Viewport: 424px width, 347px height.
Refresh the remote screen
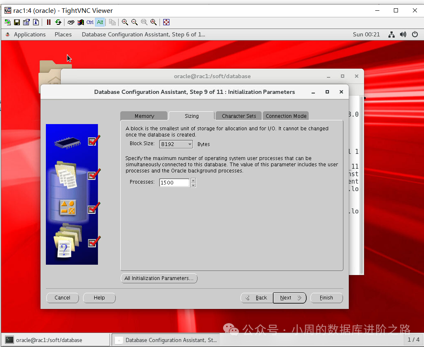tap(58, 22)
